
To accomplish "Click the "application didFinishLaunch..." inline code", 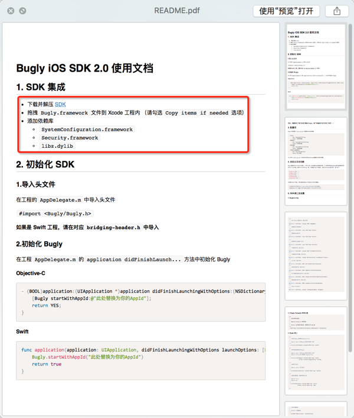I will point(134,260).
